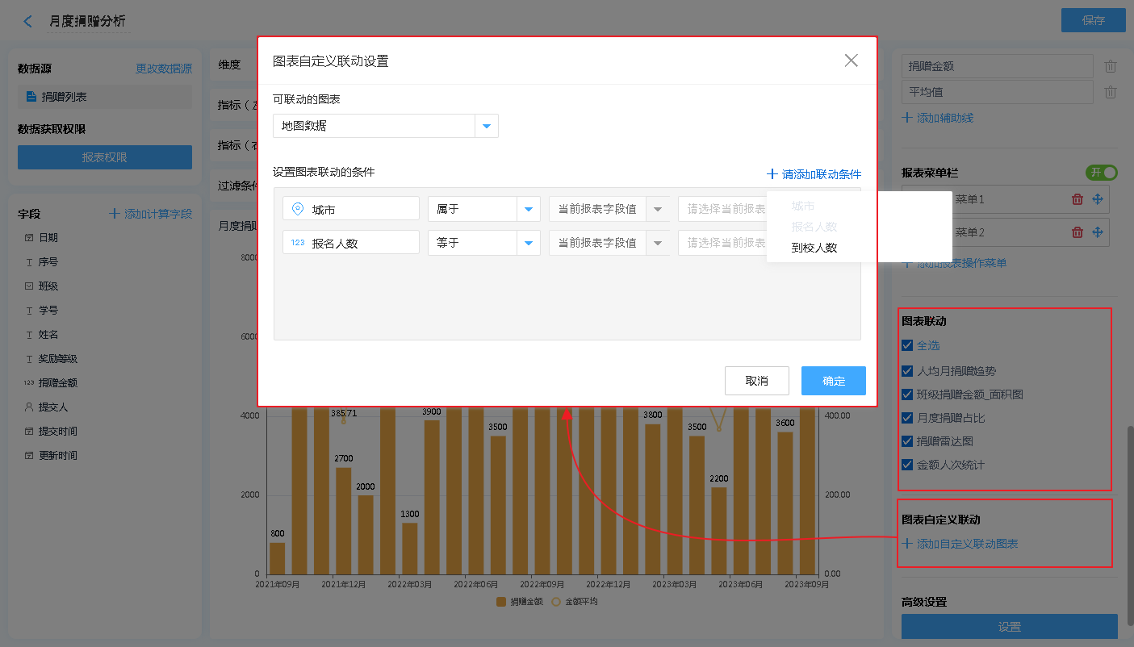Click the move handle icon for 菜单1
This screenshot has height=647, width=1134.
pyautogui.click(x=1097, y=199)
